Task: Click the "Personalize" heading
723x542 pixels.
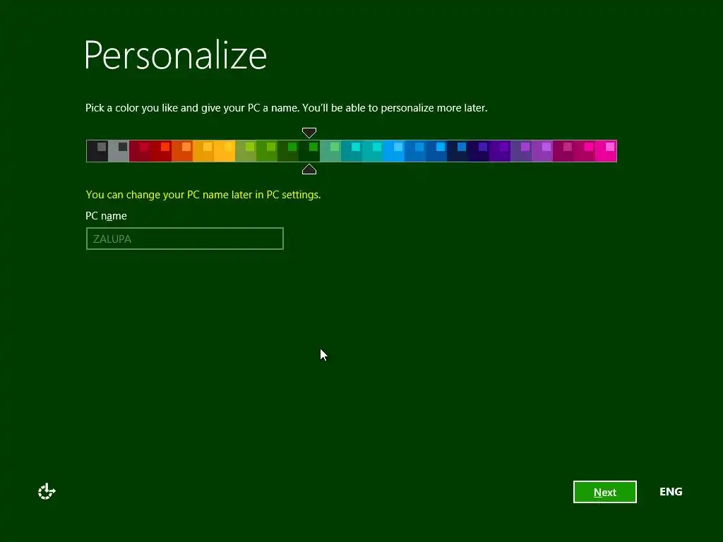Action: coord(176,55)
